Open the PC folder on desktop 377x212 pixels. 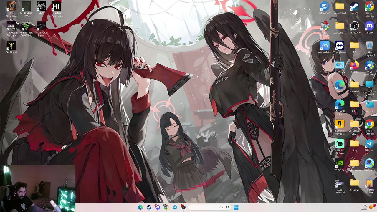(x=354, y=47)
